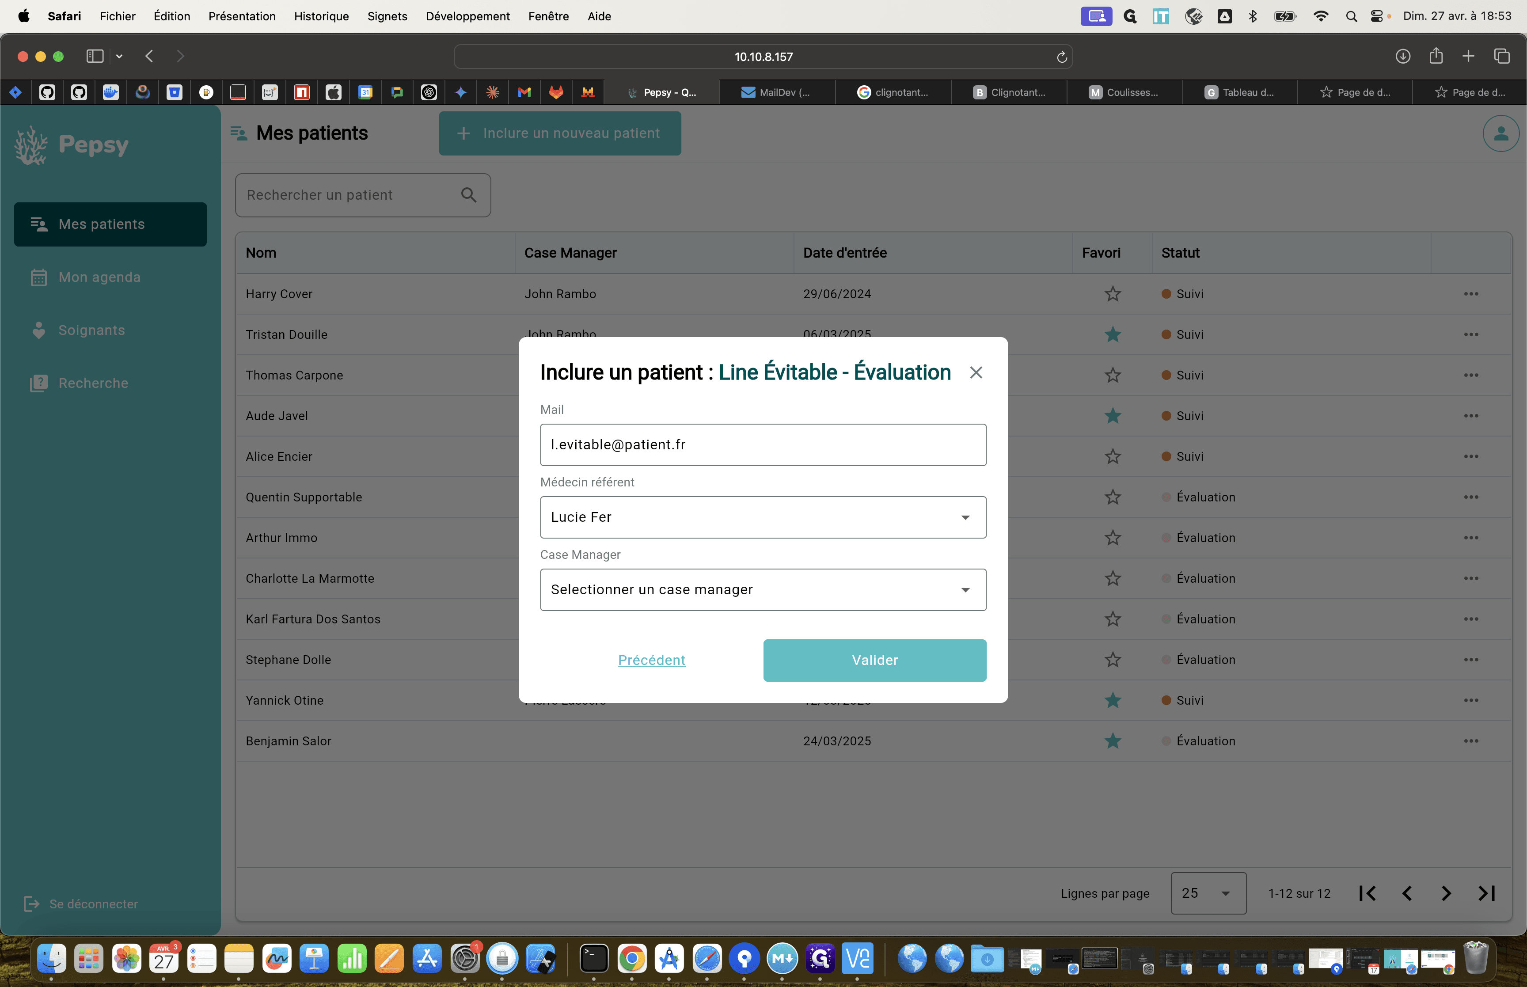The image size is (1527, 987).
Task: Toggle favorite star for Stephane Dolle
Action: [1113, 660]
